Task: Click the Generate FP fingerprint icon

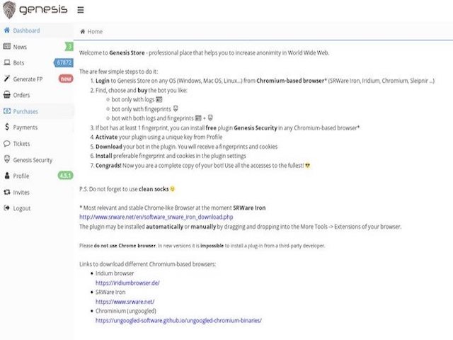Action: coord(7,79)
